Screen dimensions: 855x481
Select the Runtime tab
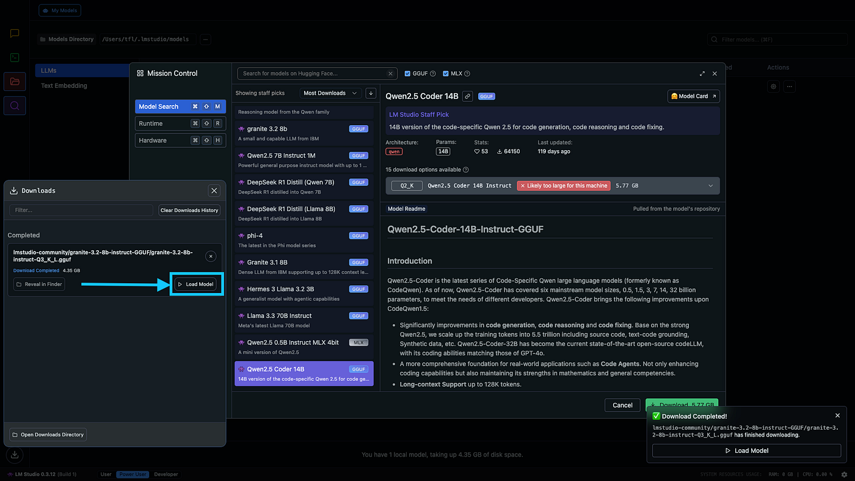pos(180,123)
